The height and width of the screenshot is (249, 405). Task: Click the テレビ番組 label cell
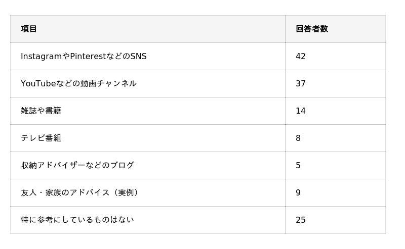tap(41, 138)
